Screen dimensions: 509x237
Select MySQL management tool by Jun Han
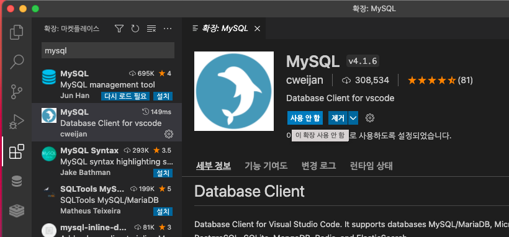pos(107,84)
